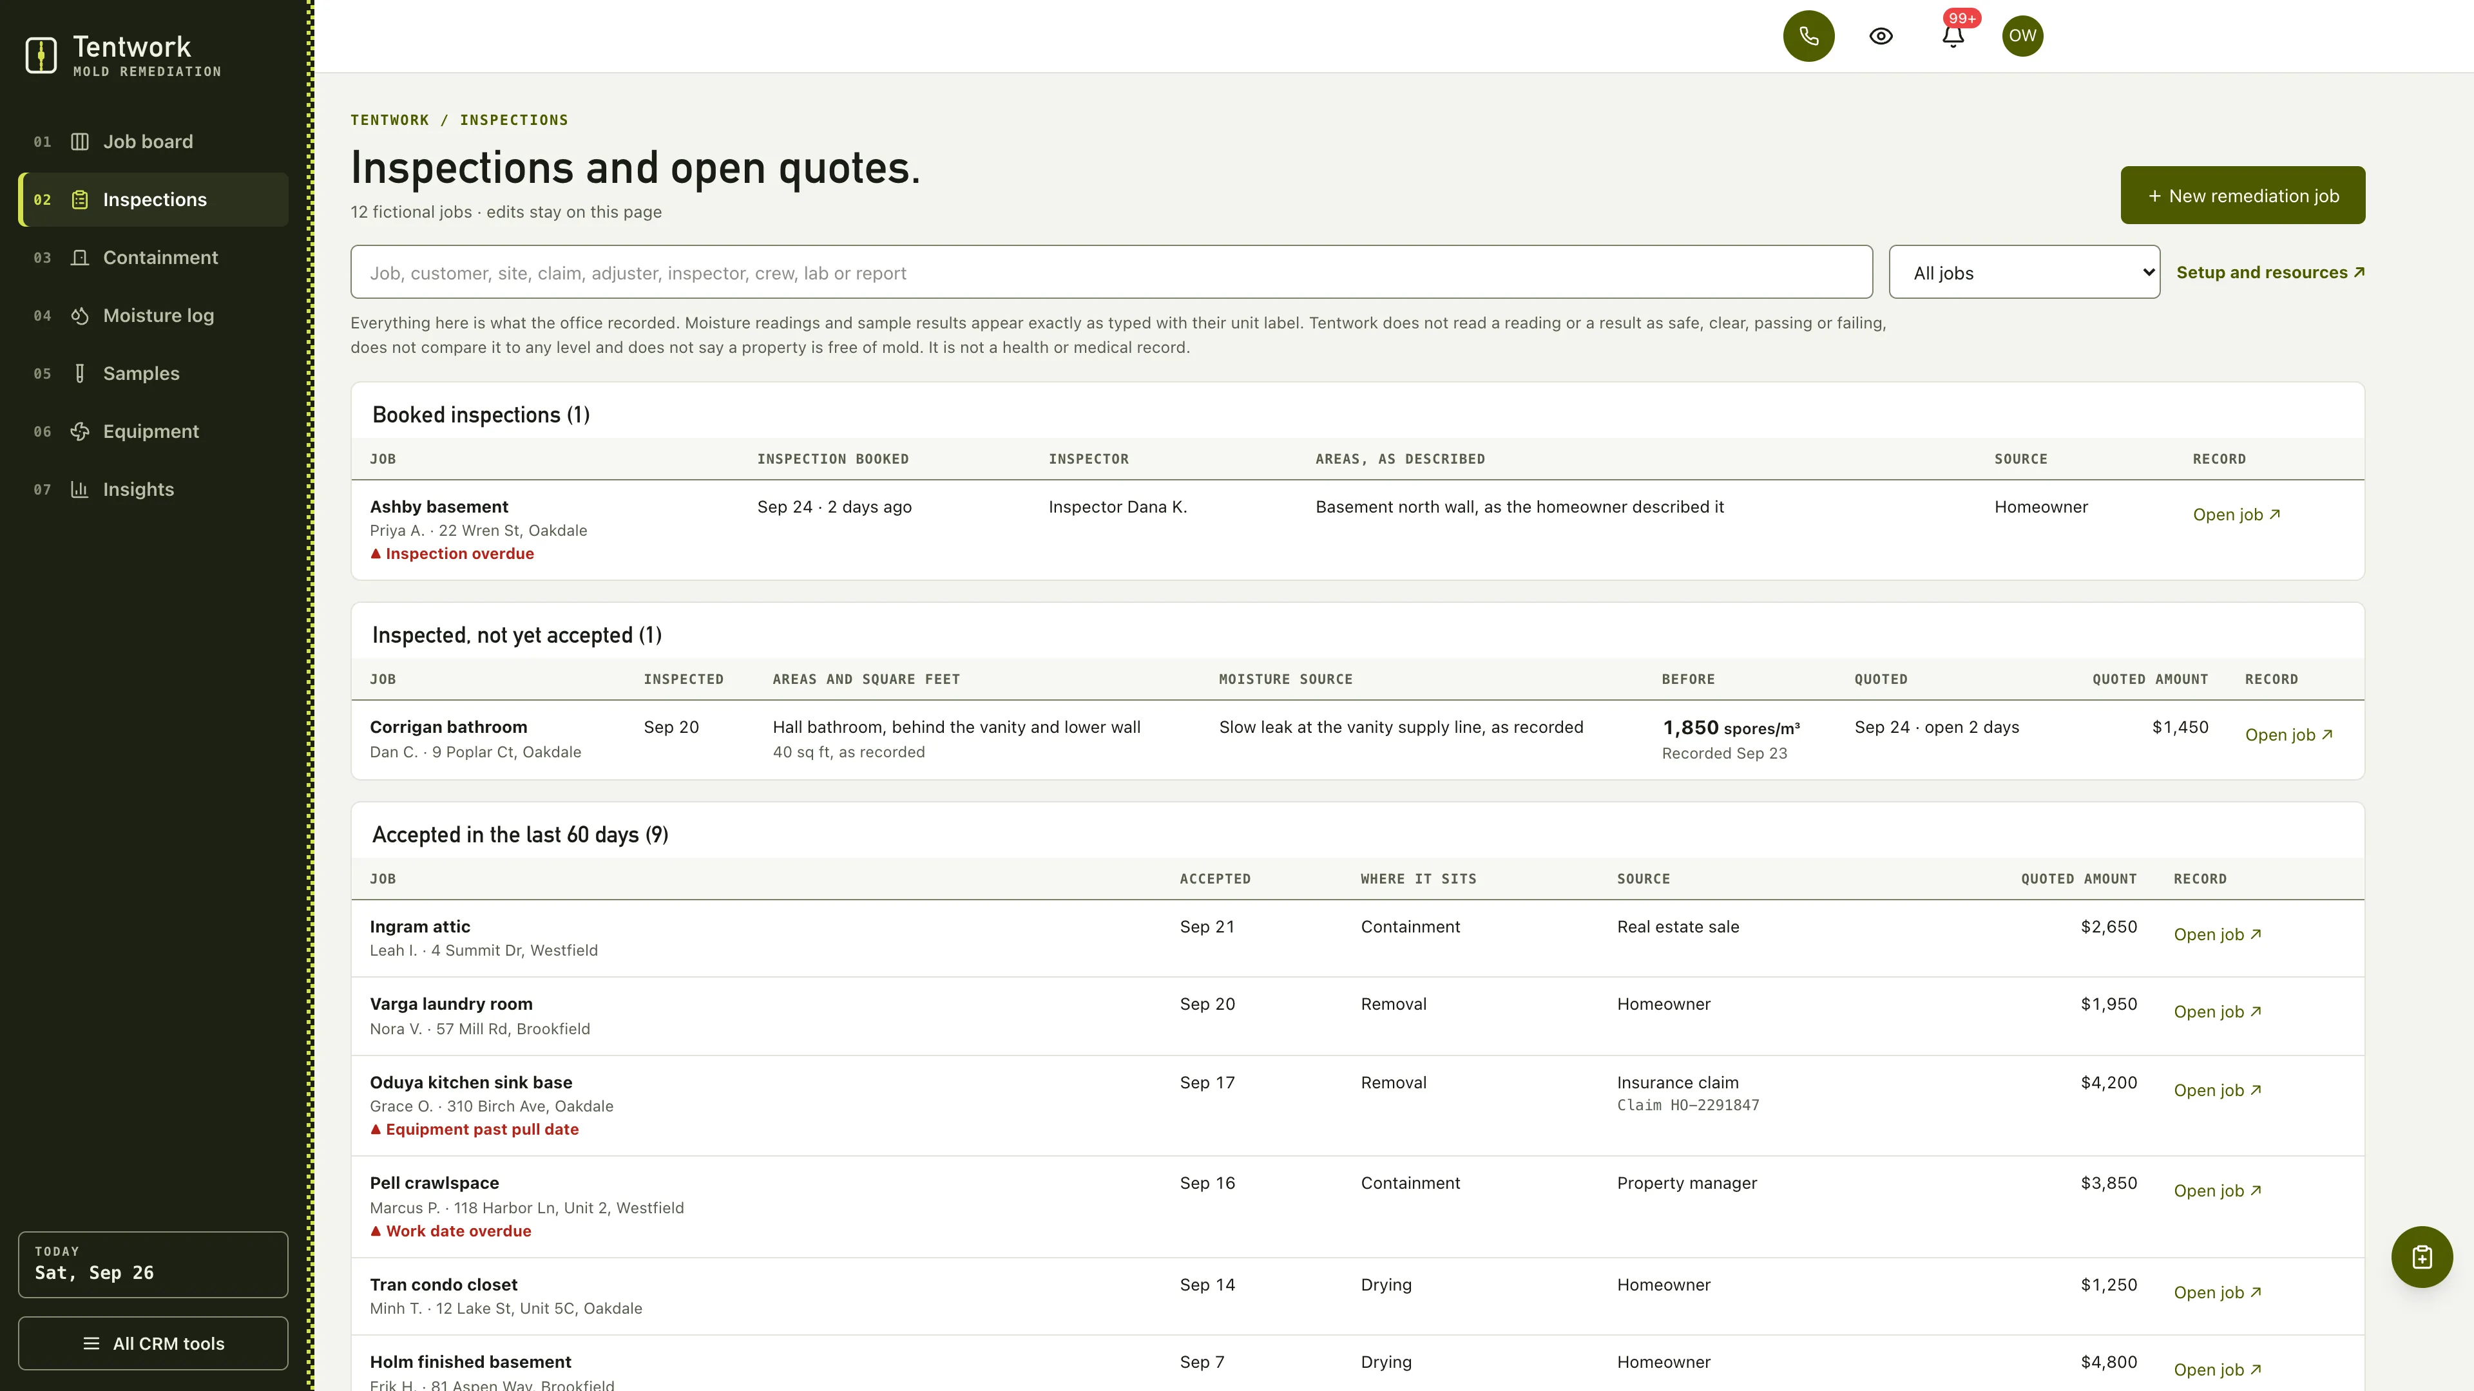This screenshot has width=2474, height=1391.
Task: Select the Moisture log droplet icon
Action: [x=80, y=316]
